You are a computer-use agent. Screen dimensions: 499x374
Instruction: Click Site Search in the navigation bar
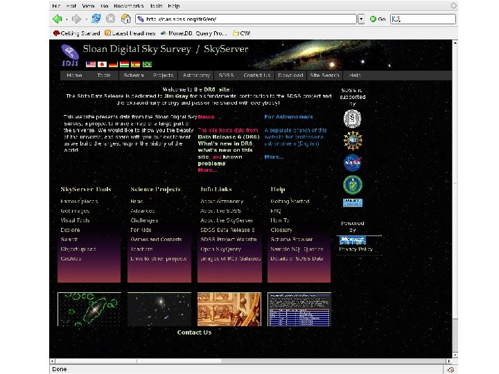324,75
